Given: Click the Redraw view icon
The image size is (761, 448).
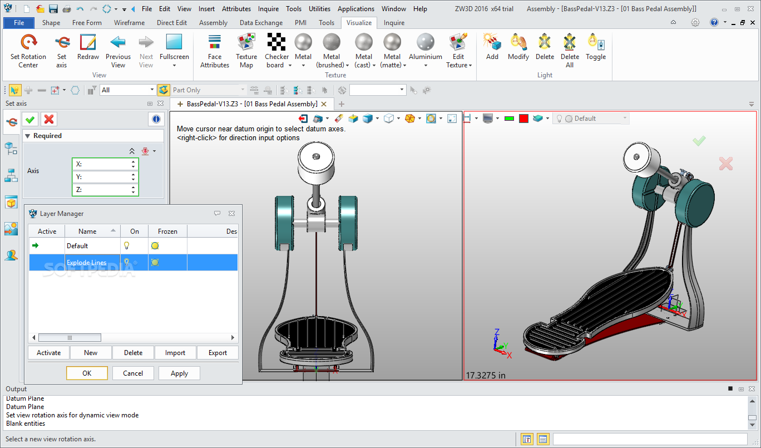Looking at the screenshot, I should coord(88,47).
